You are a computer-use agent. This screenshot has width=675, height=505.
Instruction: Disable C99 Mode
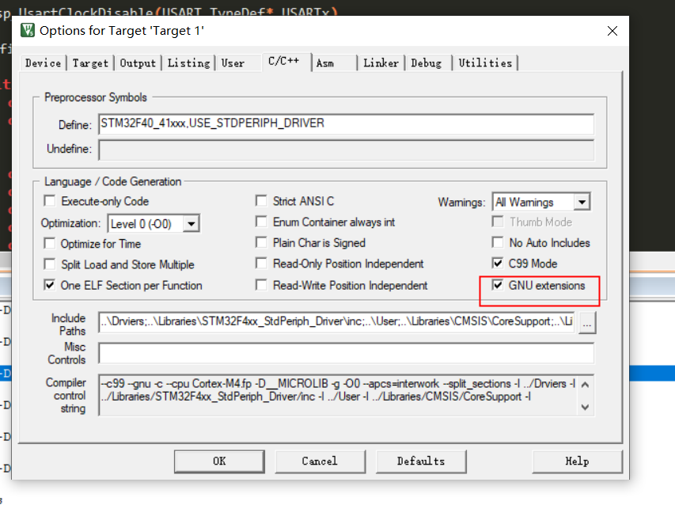[498, 264]
